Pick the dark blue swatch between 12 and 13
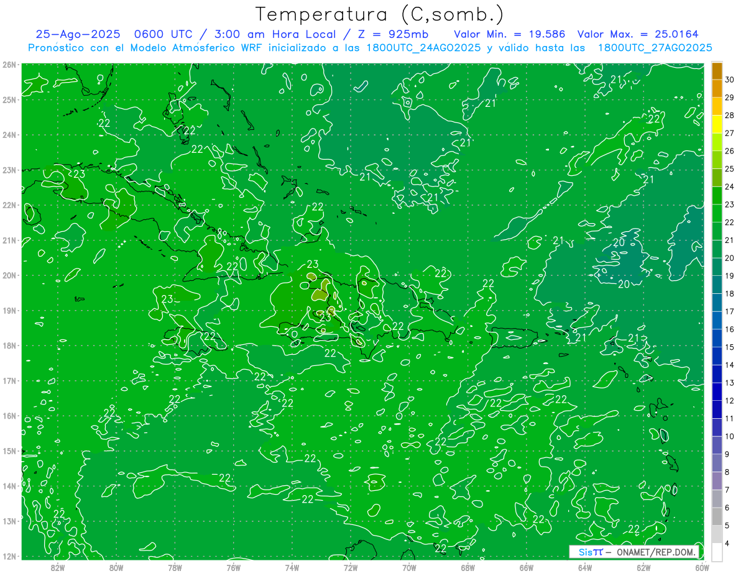The image size is (746, 576). pyautogui.click(x=717, y=391)
